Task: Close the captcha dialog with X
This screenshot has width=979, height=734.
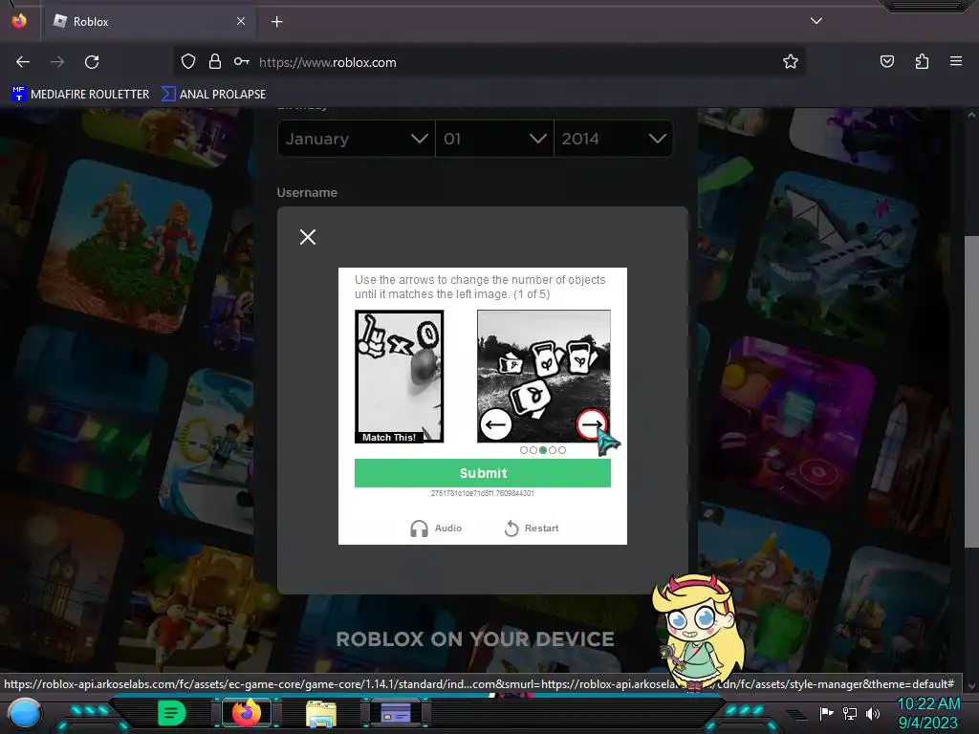Action: [x=308, y=237]
